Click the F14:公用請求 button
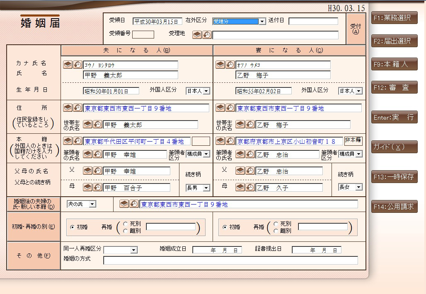The height and width of the screenshot is (294, 426). tap(394, 207)
